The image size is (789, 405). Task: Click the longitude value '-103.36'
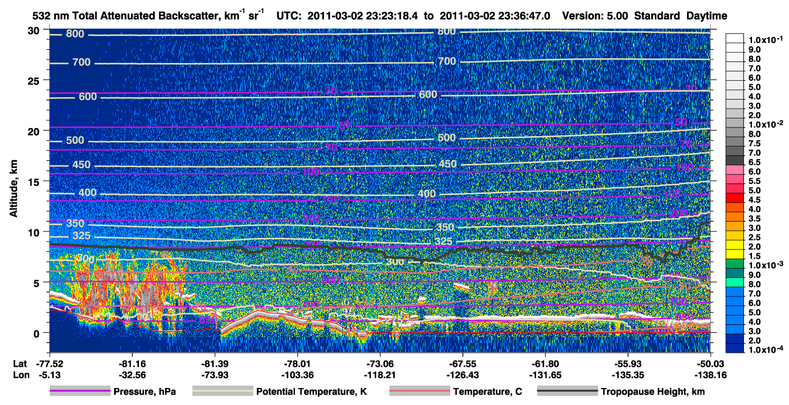pyautogui.click(x=297, y=375)
